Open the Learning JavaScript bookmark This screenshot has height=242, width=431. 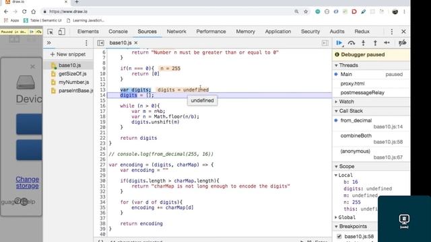pos(86,20)
